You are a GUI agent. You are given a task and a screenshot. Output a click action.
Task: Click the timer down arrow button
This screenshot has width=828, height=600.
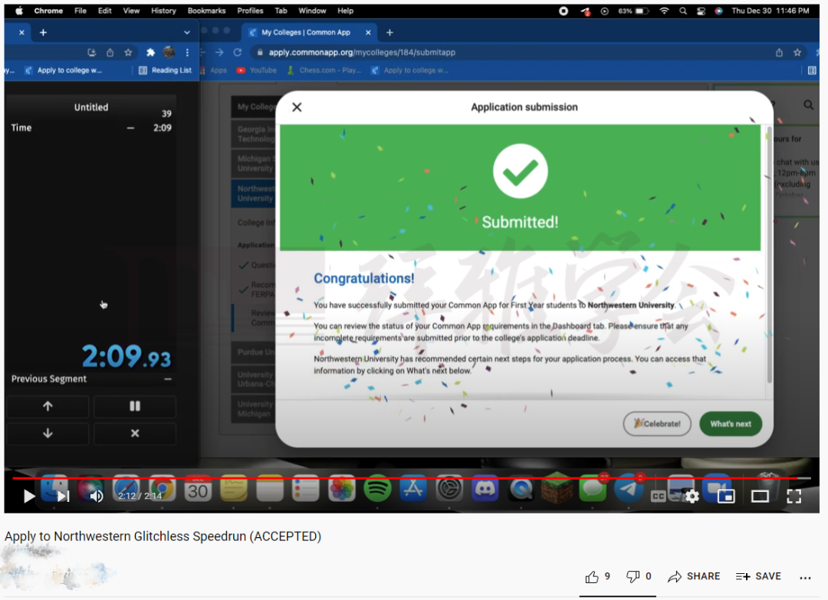point(48,433)
